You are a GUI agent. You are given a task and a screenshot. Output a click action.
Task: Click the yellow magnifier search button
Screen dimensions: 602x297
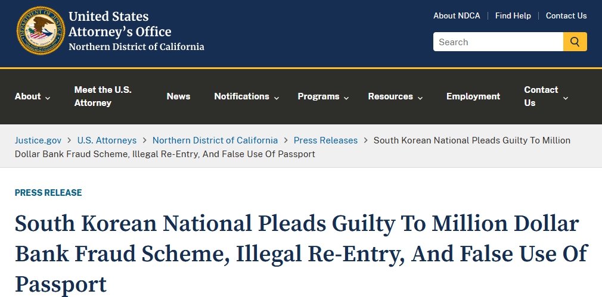575,42
